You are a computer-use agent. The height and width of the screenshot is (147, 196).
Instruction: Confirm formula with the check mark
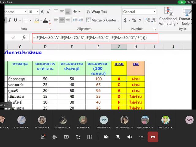pos(13,37)
